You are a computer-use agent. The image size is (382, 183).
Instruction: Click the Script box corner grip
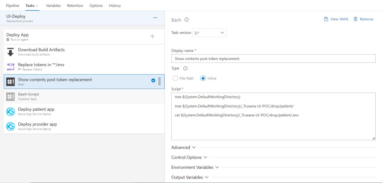pos(374,138)
